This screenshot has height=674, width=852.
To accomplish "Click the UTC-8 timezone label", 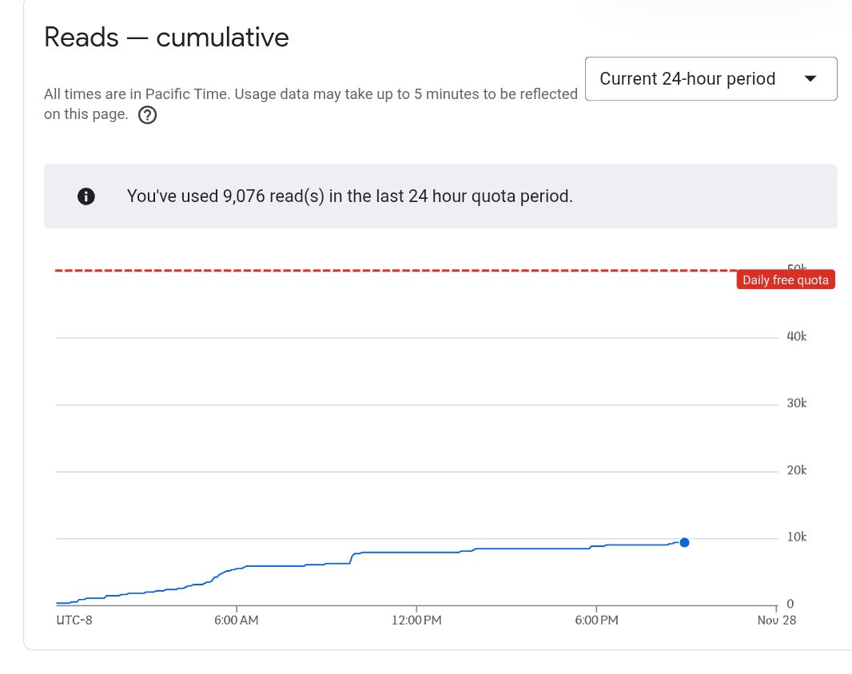I will (x=74, y=620).
